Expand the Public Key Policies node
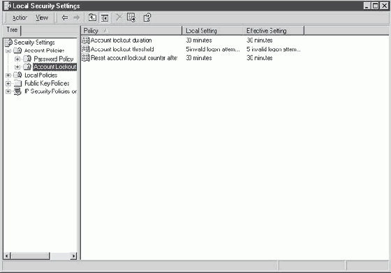The width and height of the screenshot is (391, 273). 8,84
